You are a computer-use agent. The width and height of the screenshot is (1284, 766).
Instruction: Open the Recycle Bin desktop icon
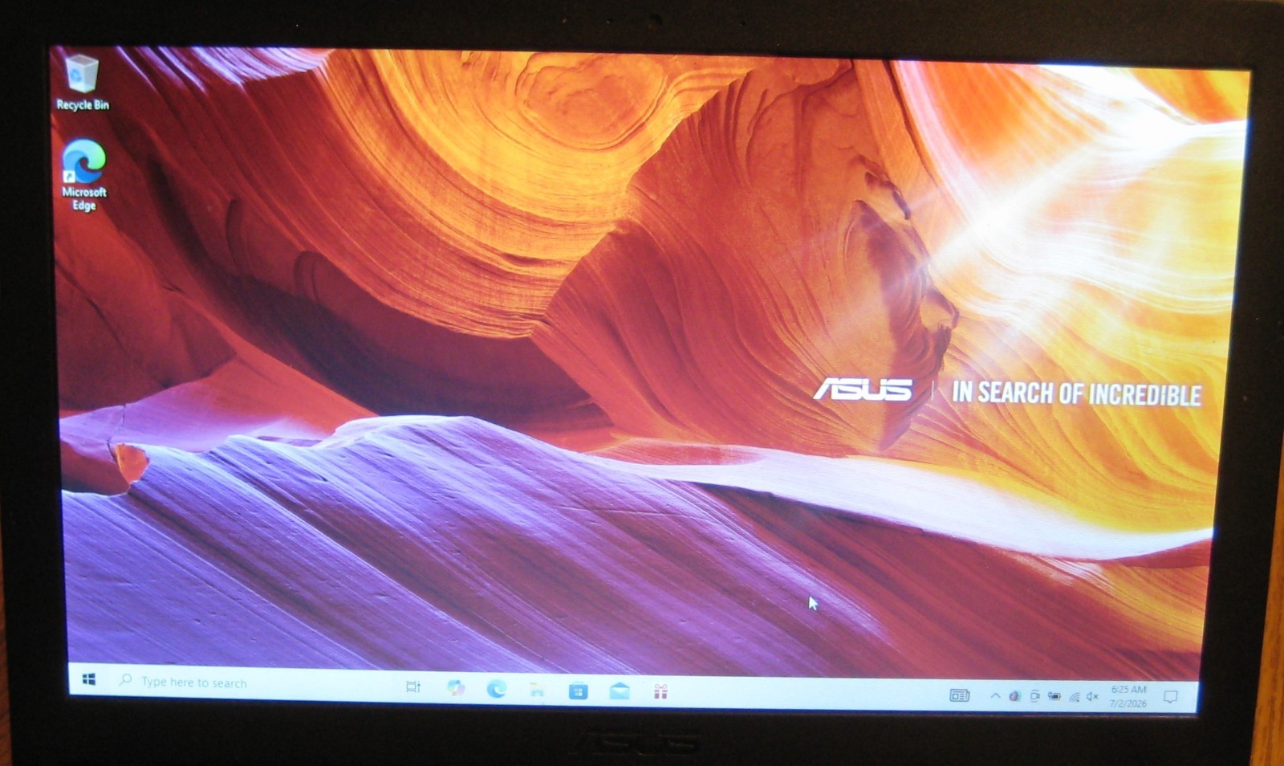pyautogui.click(x=82, y=83)
